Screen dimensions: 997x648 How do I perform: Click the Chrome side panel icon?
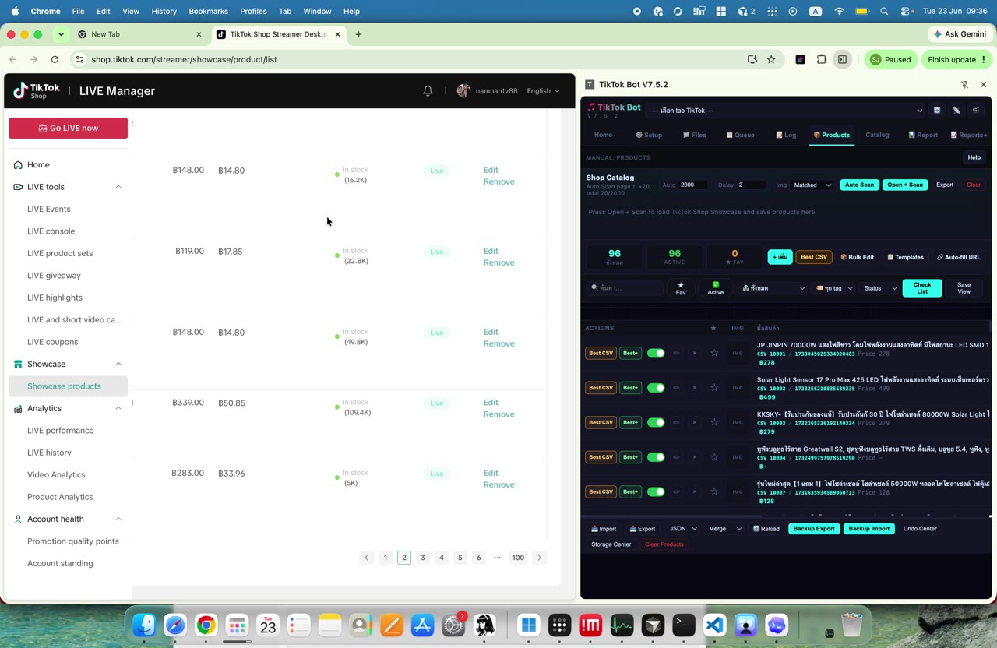click(842, 59)
